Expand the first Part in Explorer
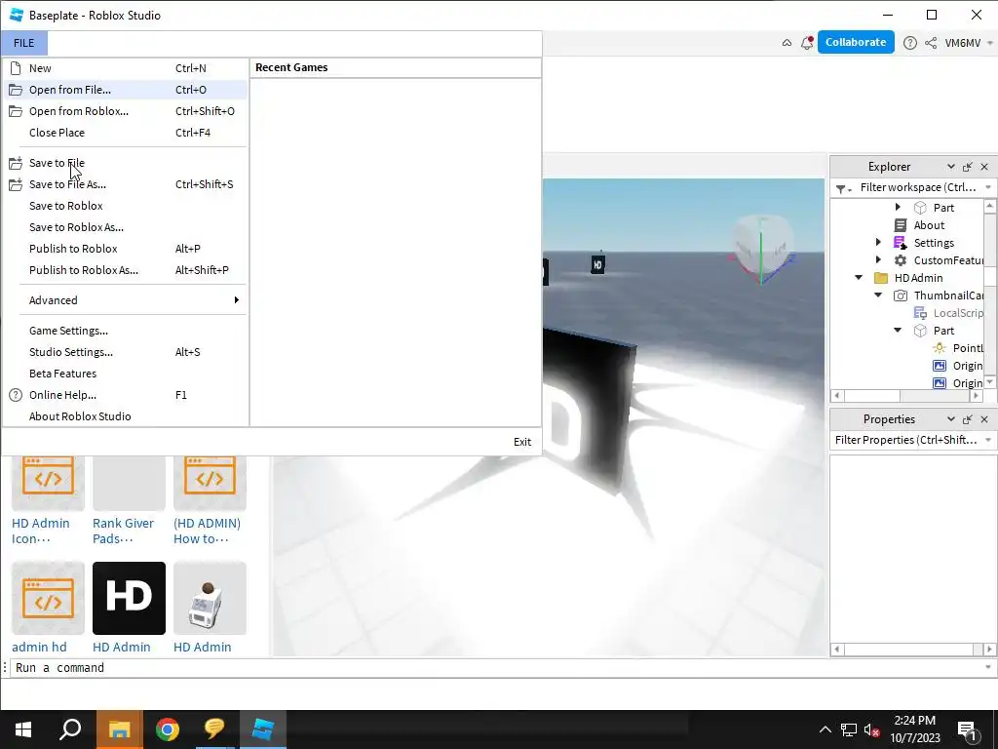The image size is (998, 749). click(898, 207)
